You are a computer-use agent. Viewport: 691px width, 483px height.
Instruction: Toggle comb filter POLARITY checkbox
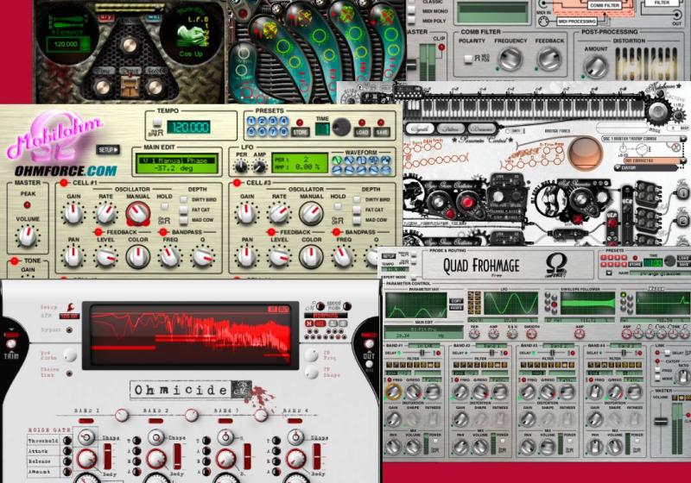coord(468,59)
